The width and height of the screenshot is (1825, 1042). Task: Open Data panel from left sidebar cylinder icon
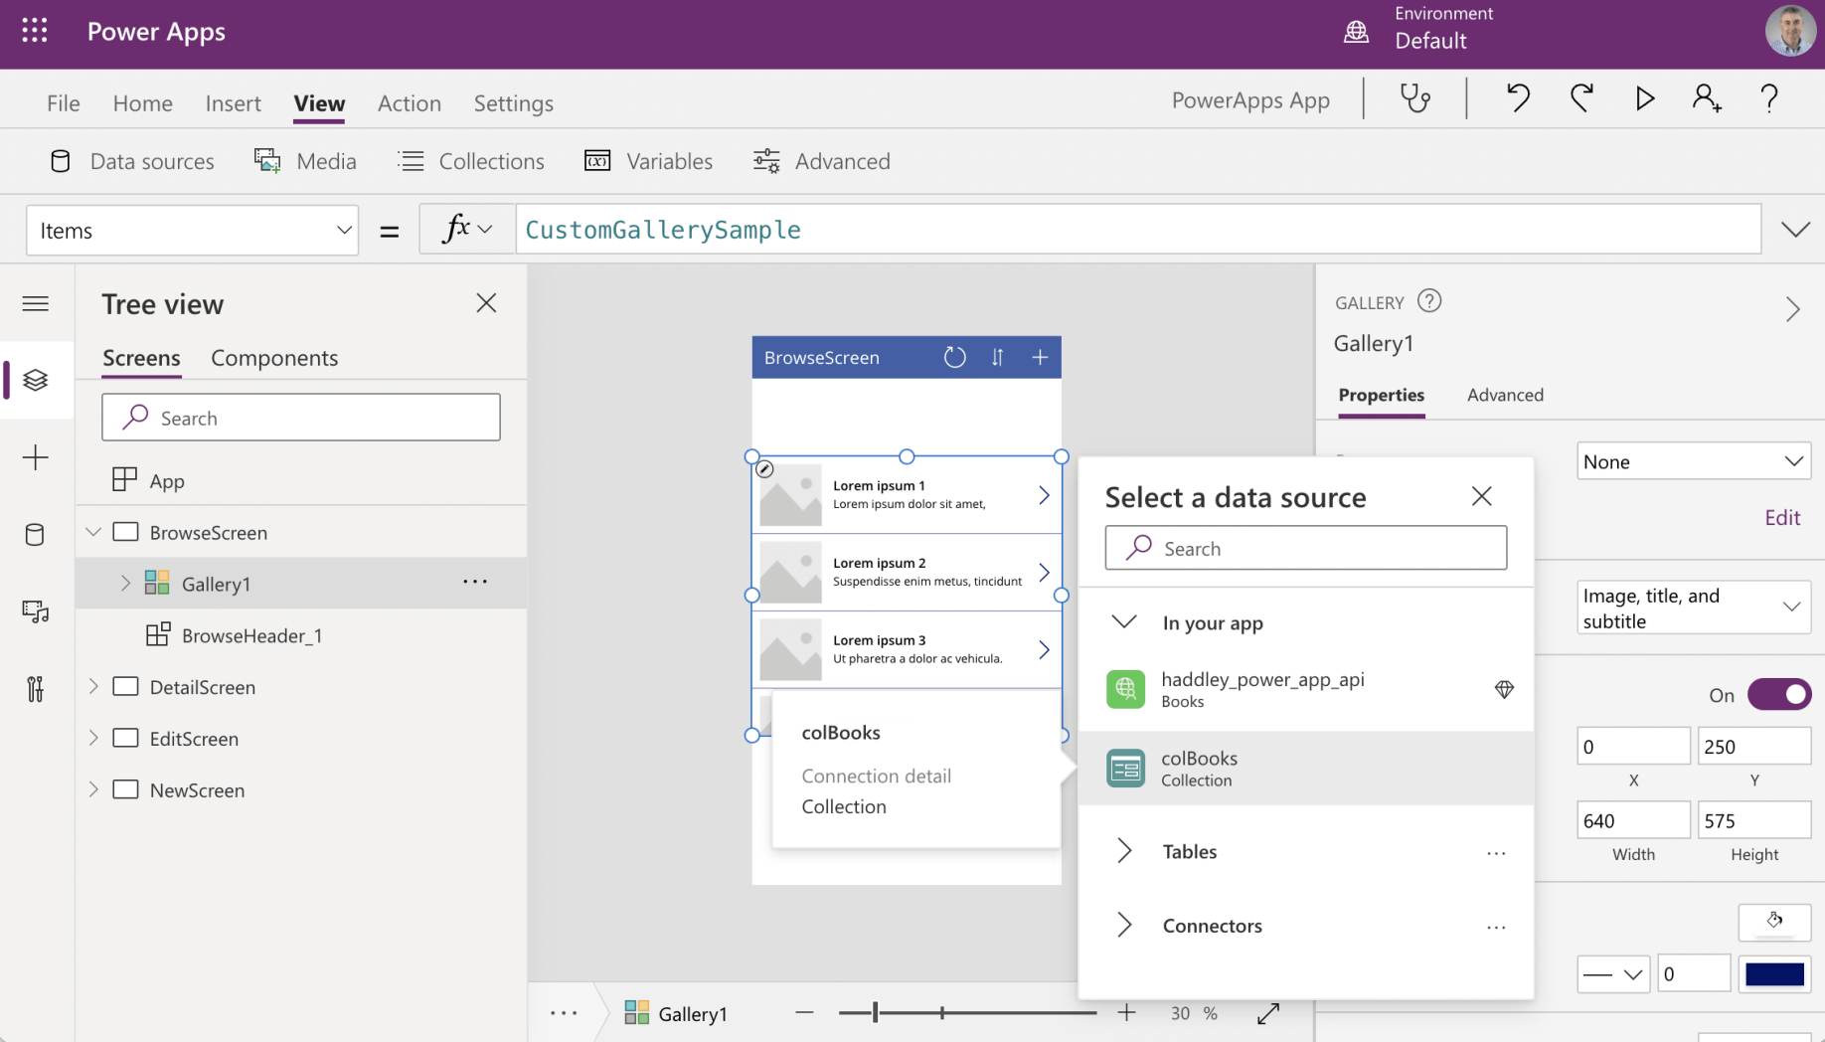coord(35,535)
